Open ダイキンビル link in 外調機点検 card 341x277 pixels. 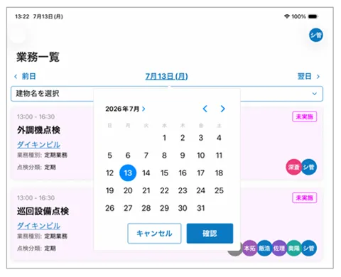[38, 145]
